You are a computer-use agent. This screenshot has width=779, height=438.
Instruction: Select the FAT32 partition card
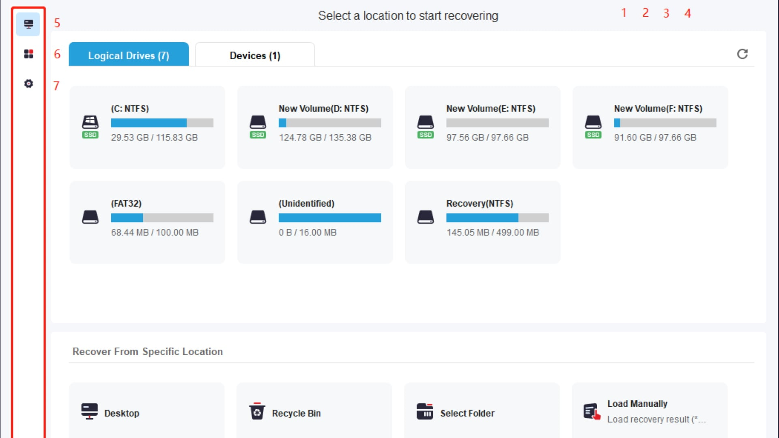[x=147, y=222]
